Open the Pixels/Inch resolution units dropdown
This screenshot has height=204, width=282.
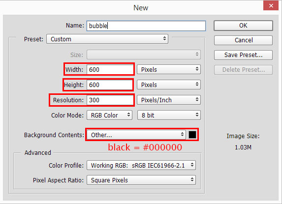tap(169, 100)
